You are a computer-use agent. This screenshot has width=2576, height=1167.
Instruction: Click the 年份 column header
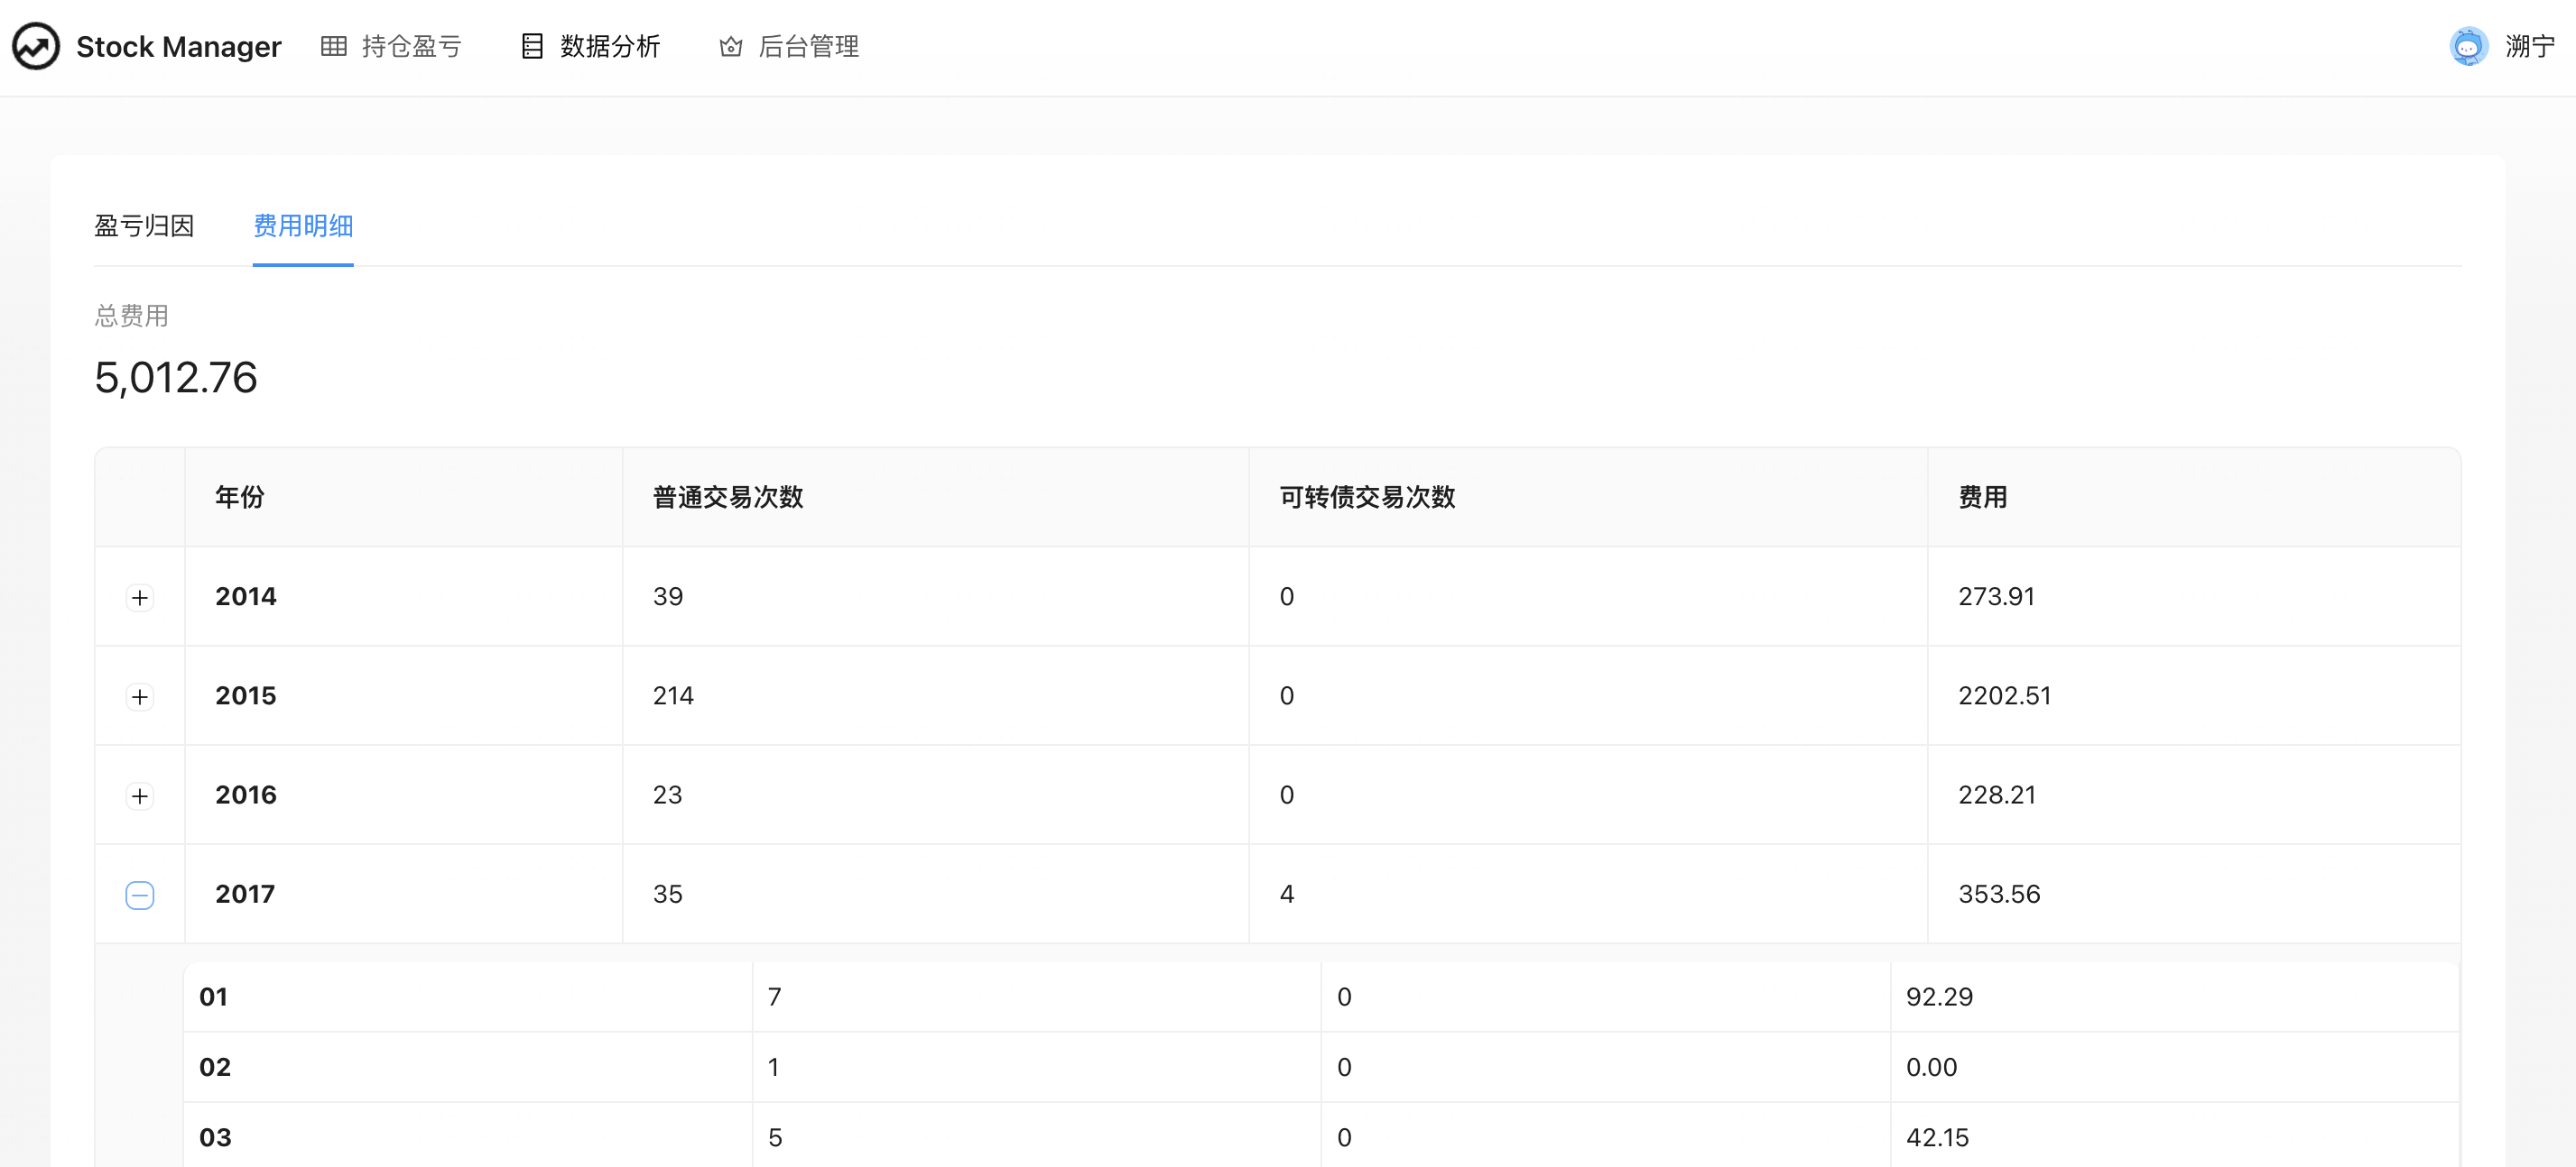[x=240, y=497]
